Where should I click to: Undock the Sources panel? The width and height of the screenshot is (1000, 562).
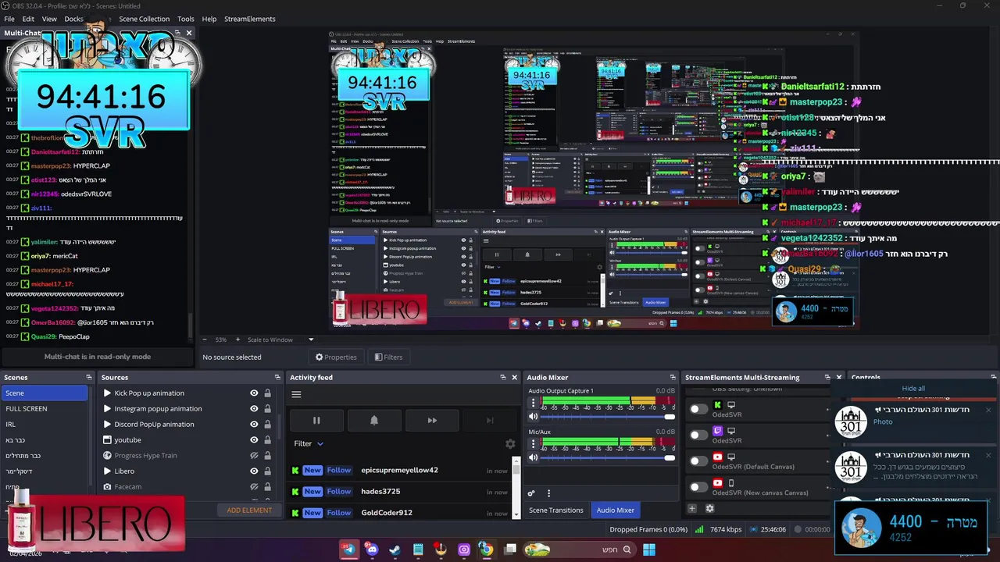click(277, 378)
